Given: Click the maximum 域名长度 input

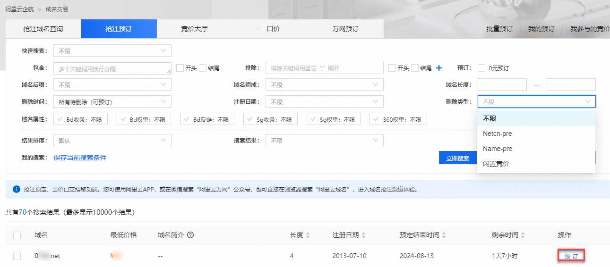Looking at the screenshot, I should tap(571, 84).
